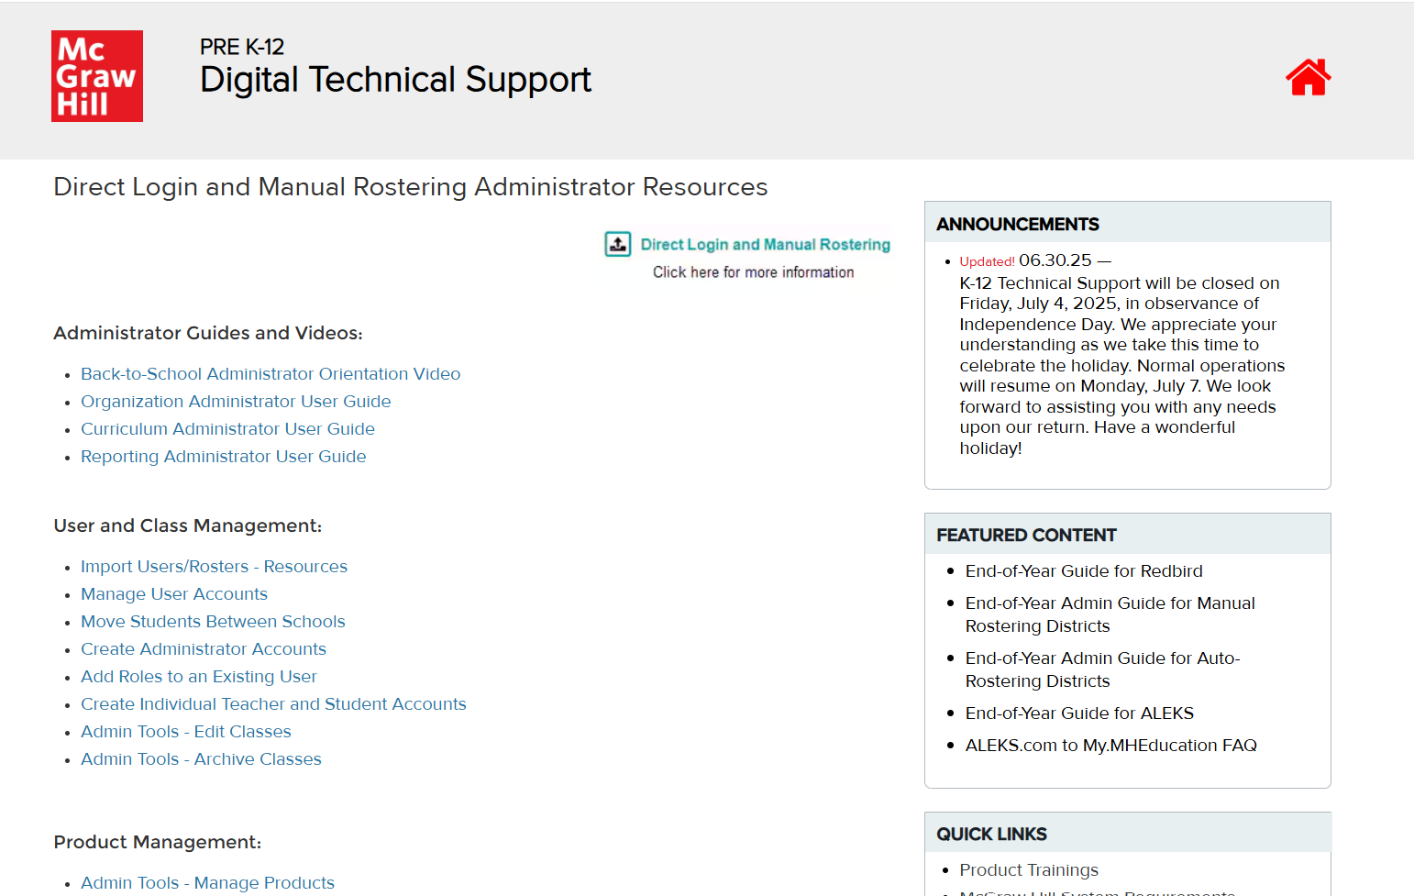This screenshot has width=1414, height=896.
Task: Click the Featured Content panel heading
Action: point(1026,536)
